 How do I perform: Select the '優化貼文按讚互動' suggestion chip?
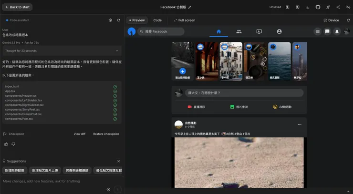[x=108, y=170]
